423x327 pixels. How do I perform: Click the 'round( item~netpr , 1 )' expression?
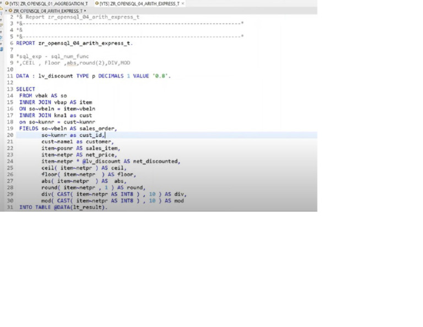click(78, 188)
